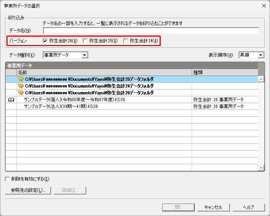Click the open book icon beside サンプルデータ(個人)
The width and height of the screenshot is (270, 216).
point(11,100)
